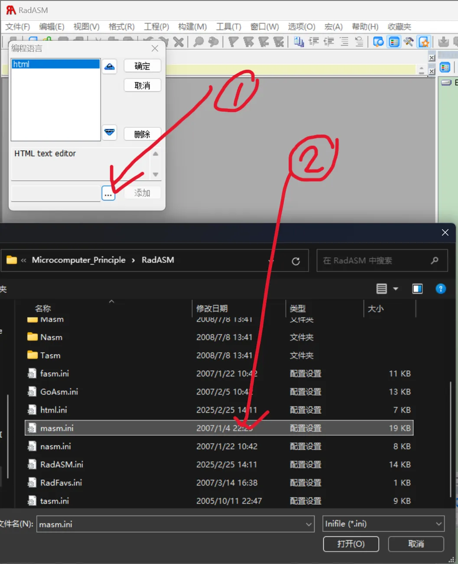Click the block copy toolbar icon
The image size is (458, 564).
[x=299, y=42]
